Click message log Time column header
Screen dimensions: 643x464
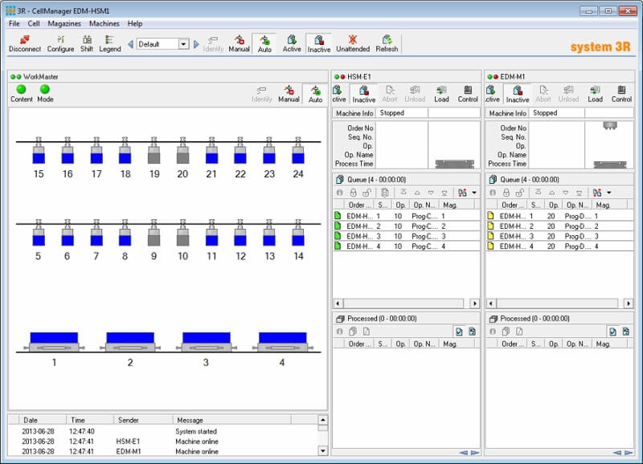point(89,420)
